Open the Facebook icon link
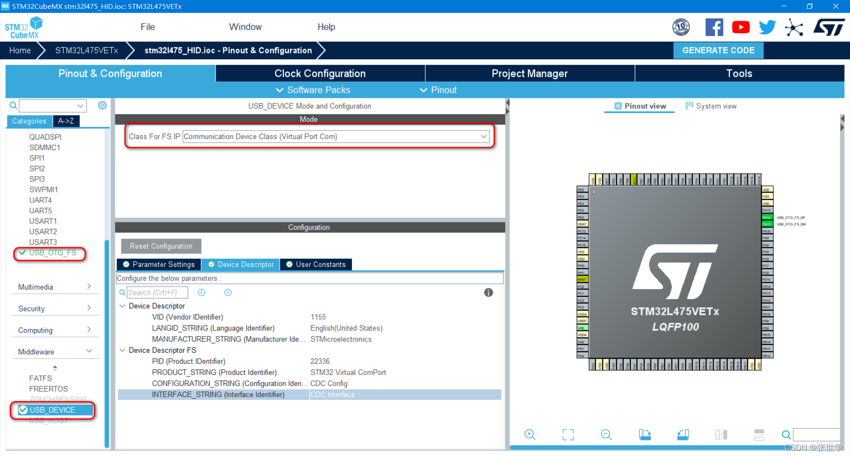This screenshot has height=456, width=850. [x=714, y=27]
